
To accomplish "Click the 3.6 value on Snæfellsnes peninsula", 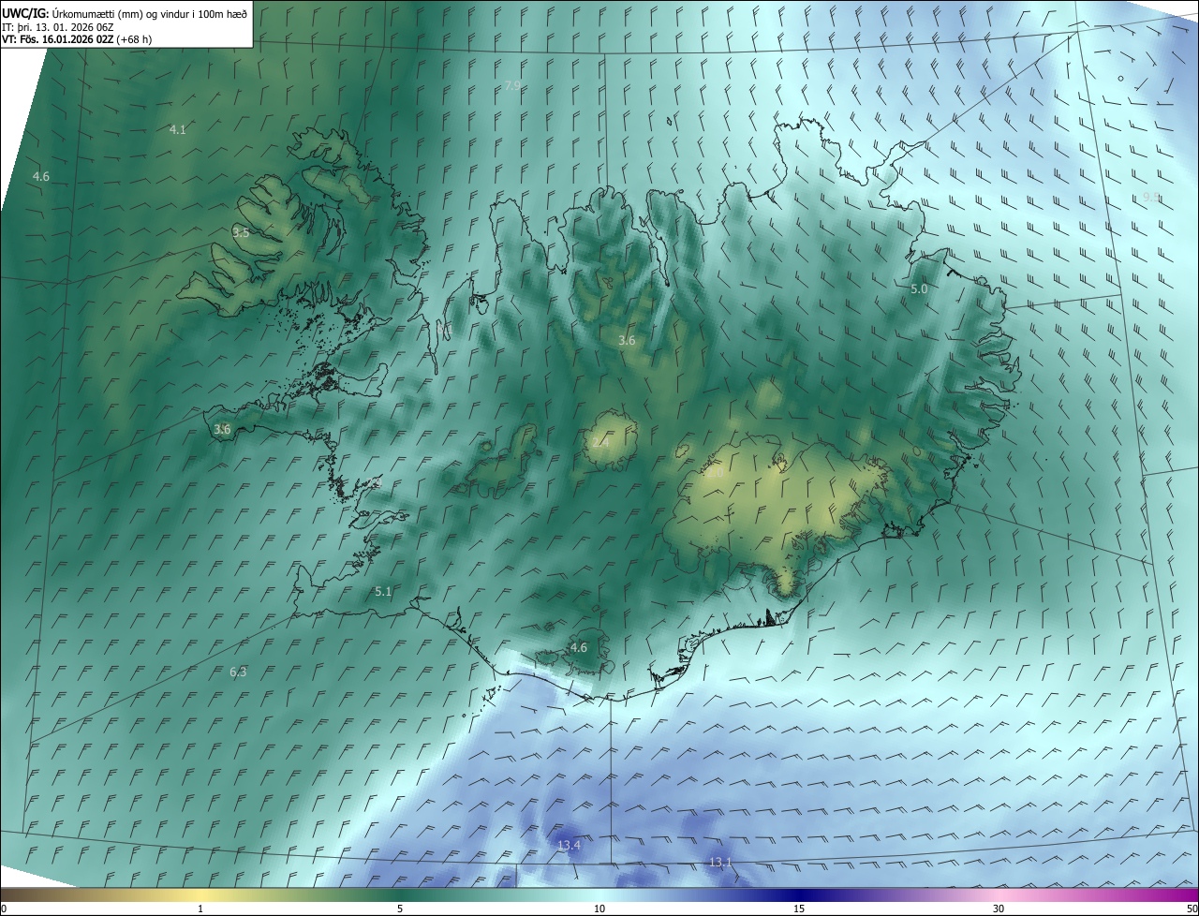I will (x=222, y=429).
